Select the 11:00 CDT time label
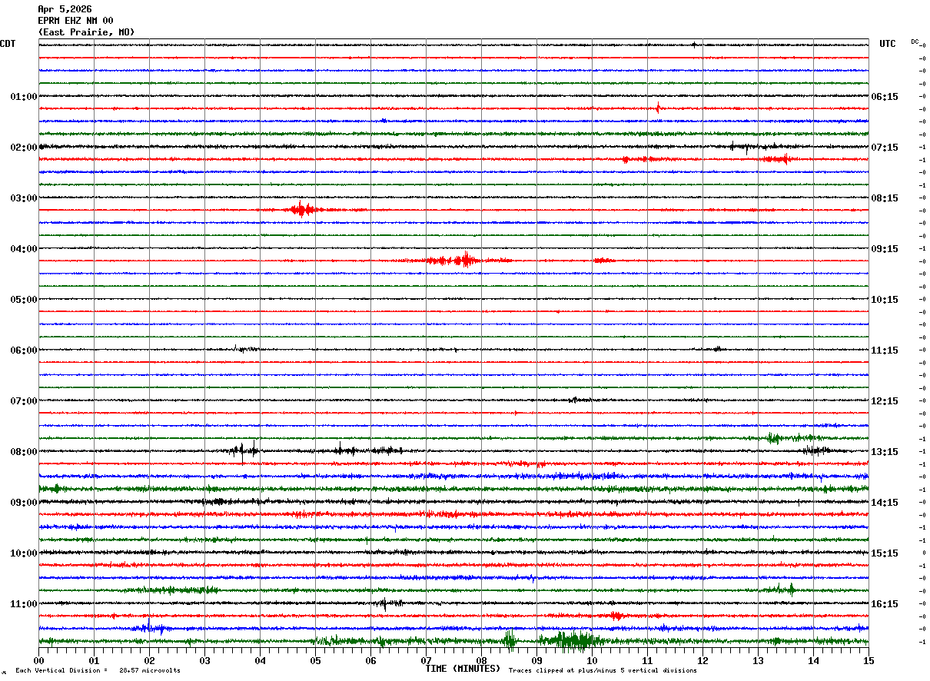The height and width of the screenshot is (681, 930). (x=24, y=604)
